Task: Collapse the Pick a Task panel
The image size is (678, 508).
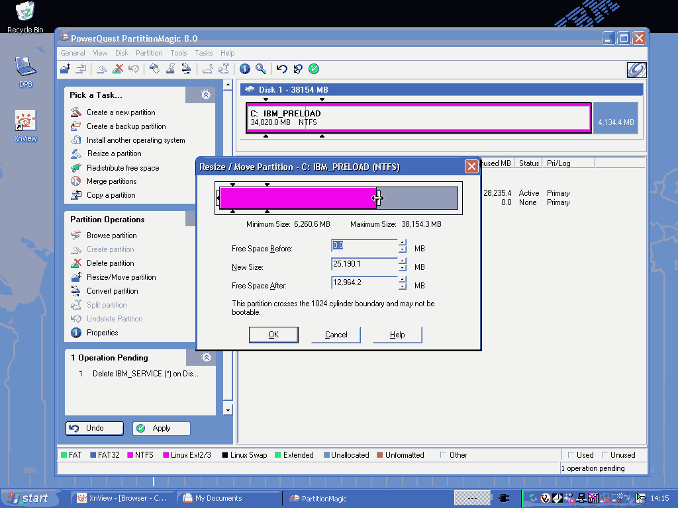Action: coord(206,95)
